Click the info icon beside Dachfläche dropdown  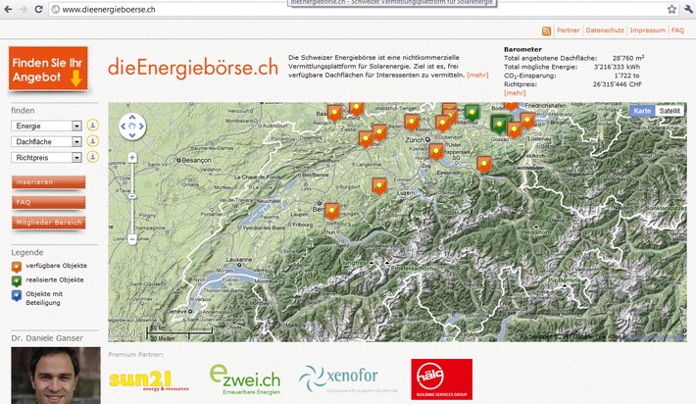pos(92,141)
